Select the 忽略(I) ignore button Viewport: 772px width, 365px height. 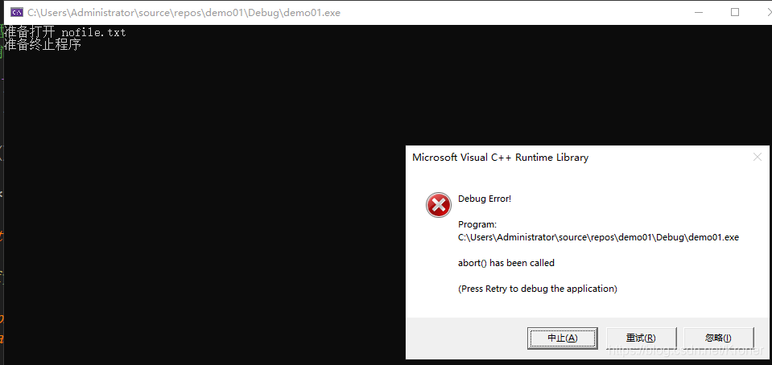click(718, 338)
